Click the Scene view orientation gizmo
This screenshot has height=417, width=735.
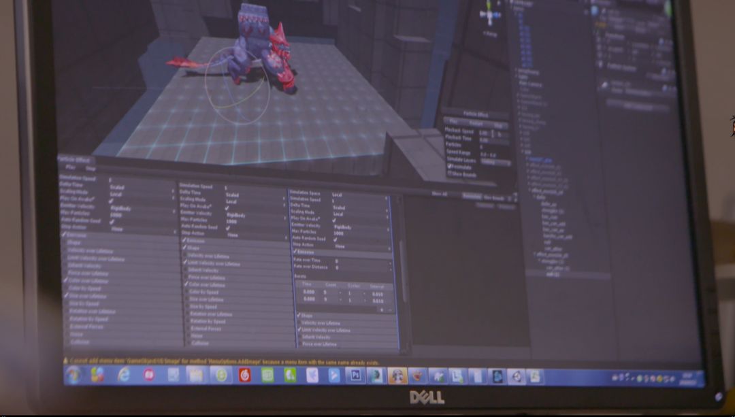(489, 14)
